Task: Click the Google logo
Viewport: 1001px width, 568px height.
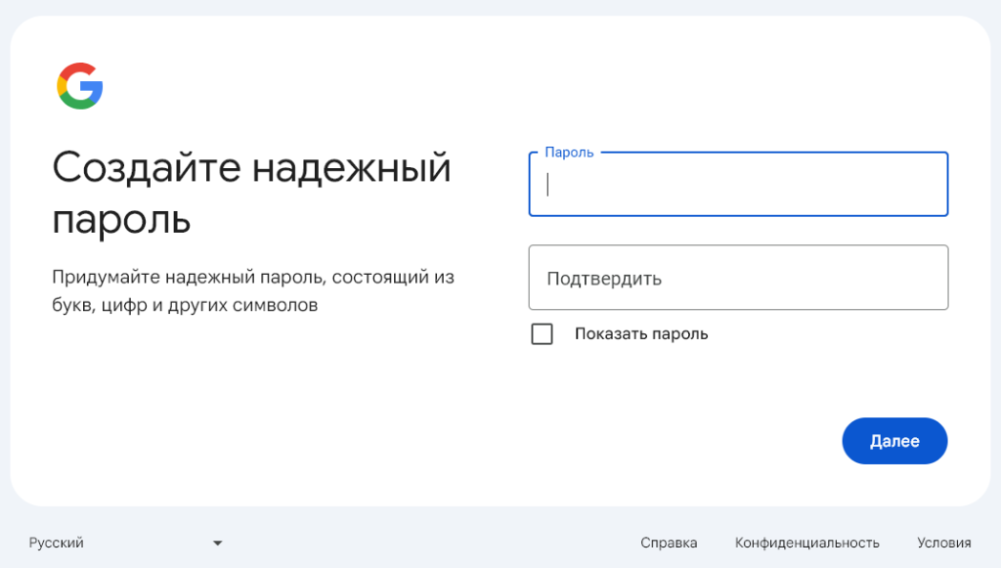Action: pos(80,86)
